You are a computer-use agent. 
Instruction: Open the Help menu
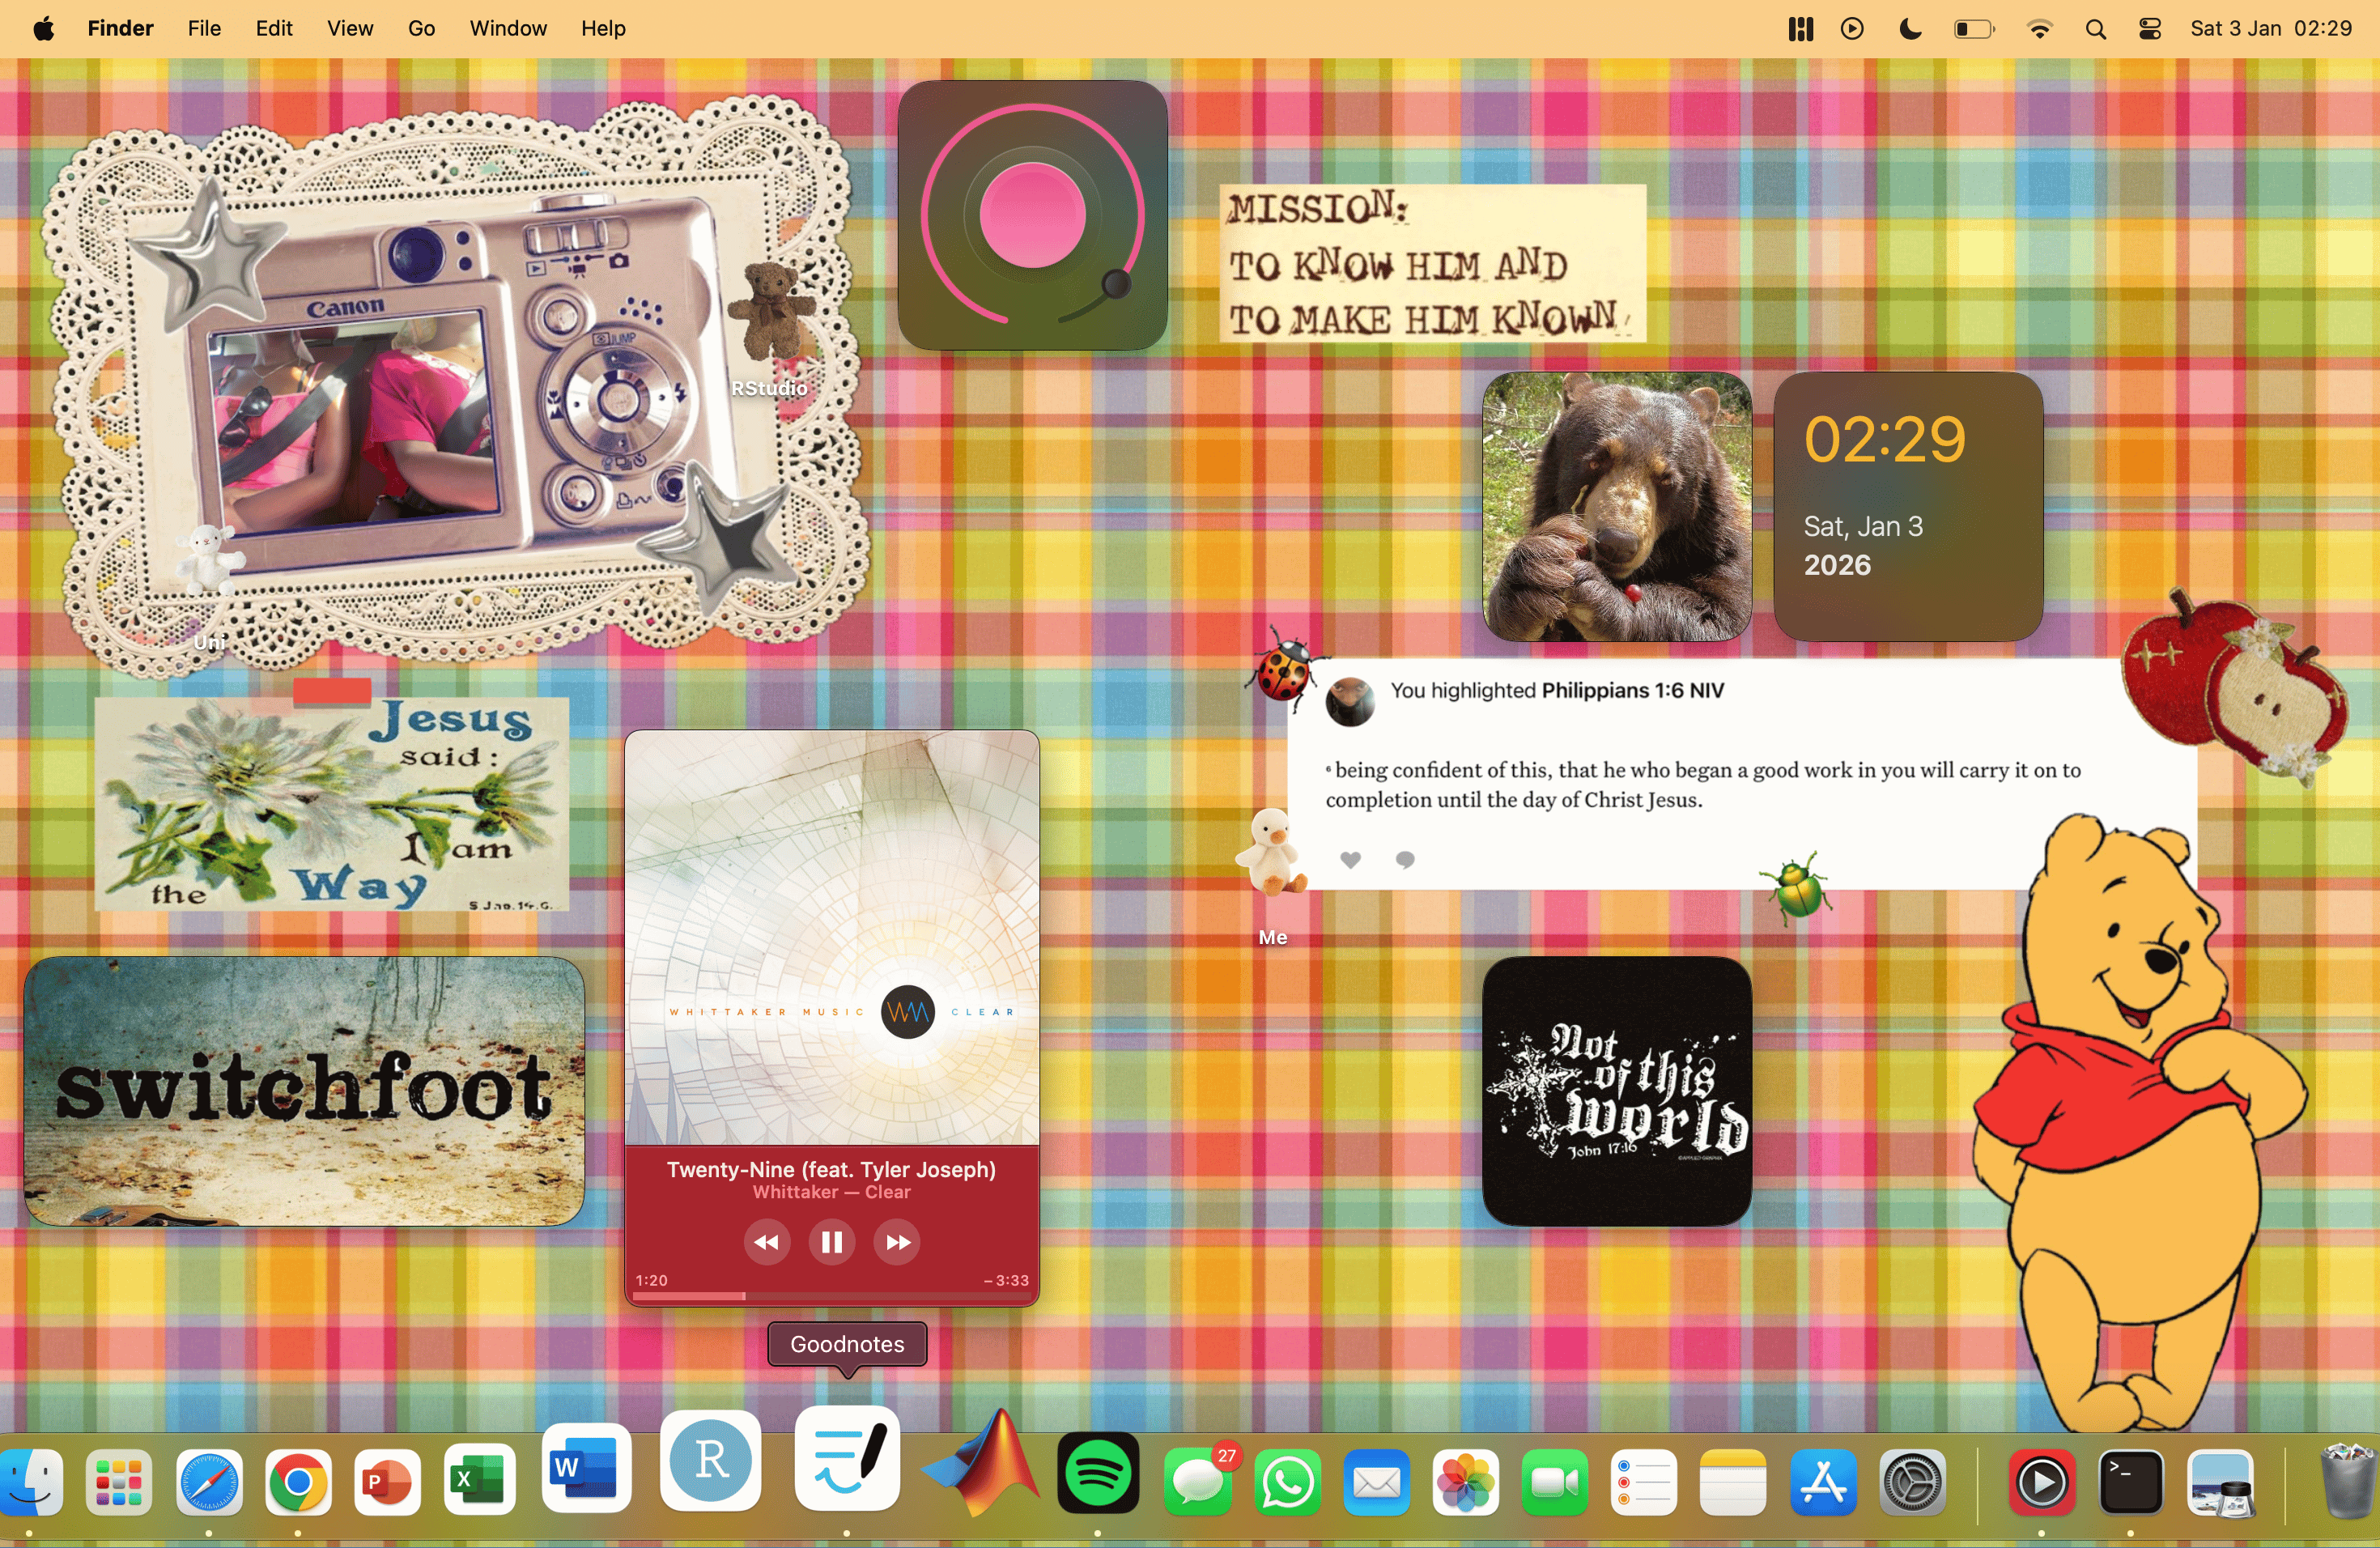603,28
